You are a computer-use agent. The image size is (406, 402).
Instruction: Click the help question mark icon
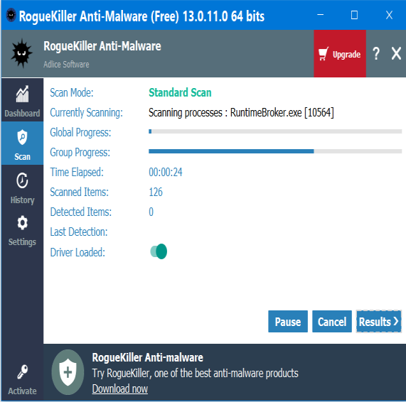point(376,54)
